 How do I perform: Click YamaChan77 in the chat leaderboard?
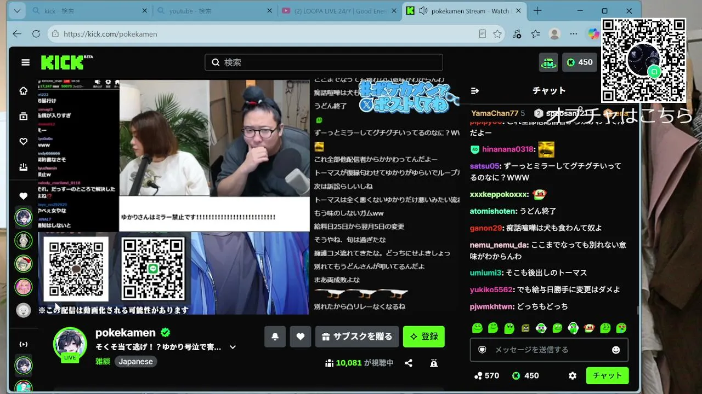pyautogui.click(x=495, y=113)
